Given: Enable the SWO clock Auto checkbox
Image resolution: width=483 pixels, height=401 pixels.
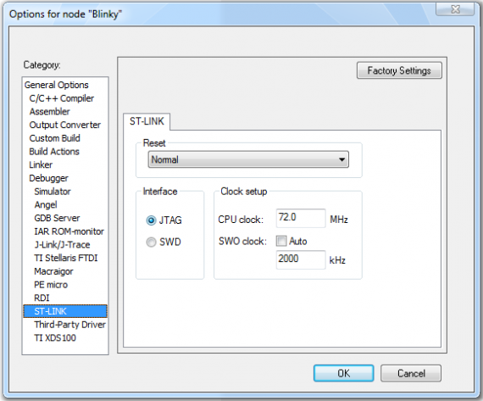Looking at the screenshot, I should click(281, 241).
